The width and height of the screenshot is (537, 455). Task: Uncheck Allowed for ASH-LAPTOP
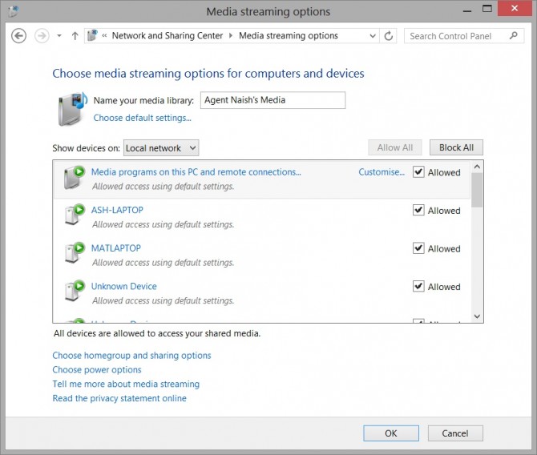pos(418,211)
